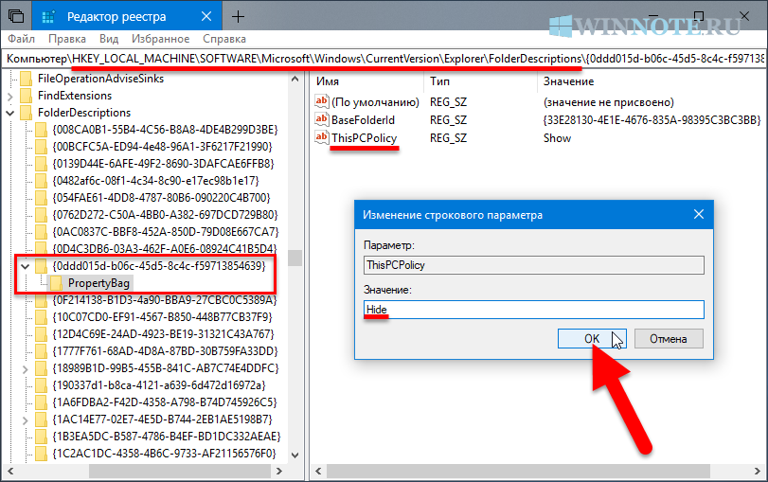768x482 pixels.
Task: Select the {0AC0837C-BBF8-452A-850D-79D08E667CA7} key
Action: (x=165, y=232)
